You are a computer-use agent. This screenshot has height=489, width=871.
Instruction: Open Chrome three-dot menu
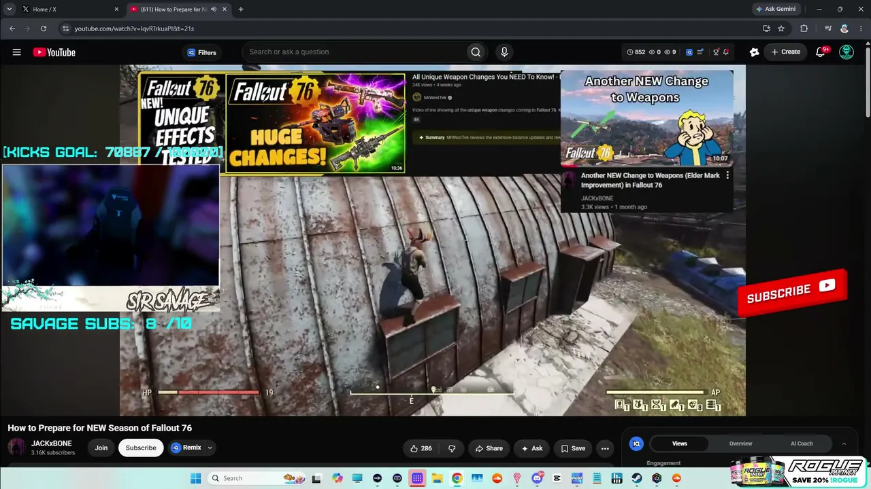coord(860,29)
